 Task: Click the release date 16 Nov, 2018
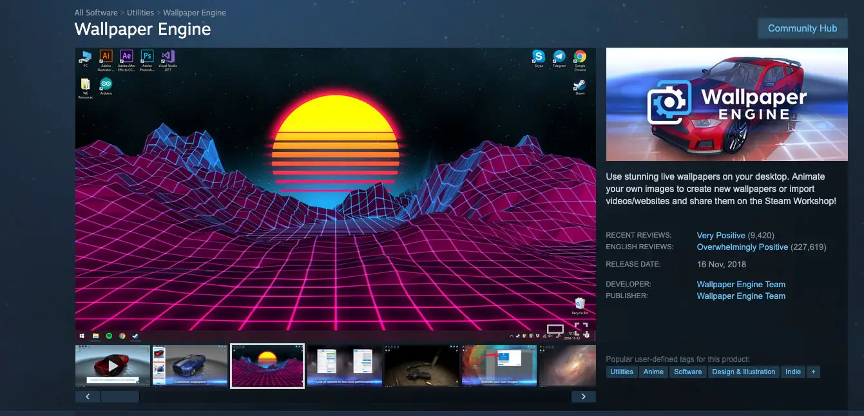click(722, 265)
